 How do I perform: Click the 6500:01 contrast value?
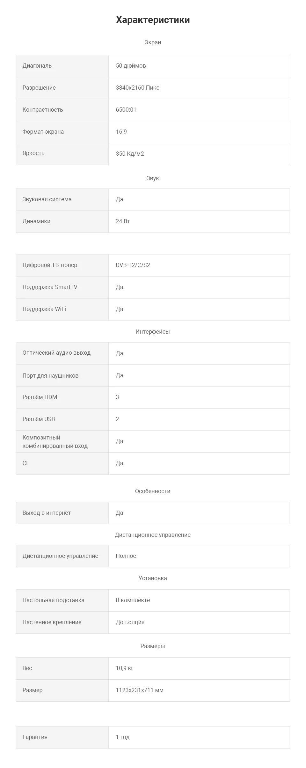click(x=126, y=110)
